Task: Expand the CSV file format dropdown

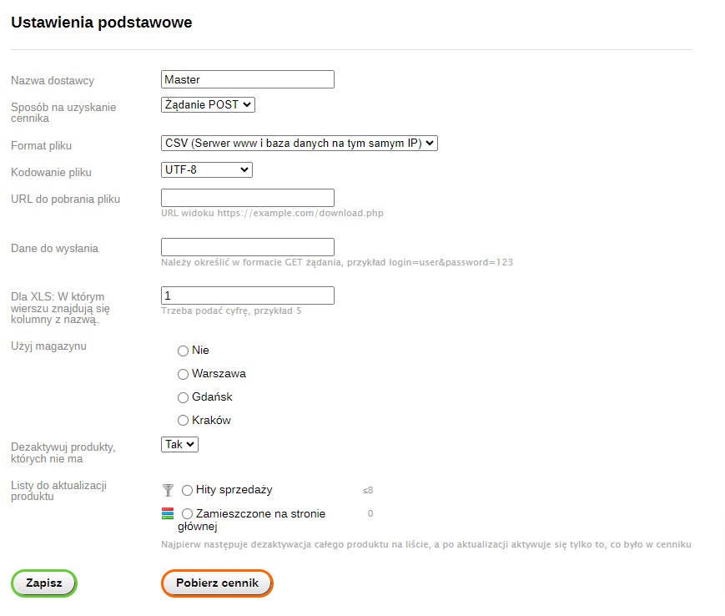Action: click(x=299, y=143)
